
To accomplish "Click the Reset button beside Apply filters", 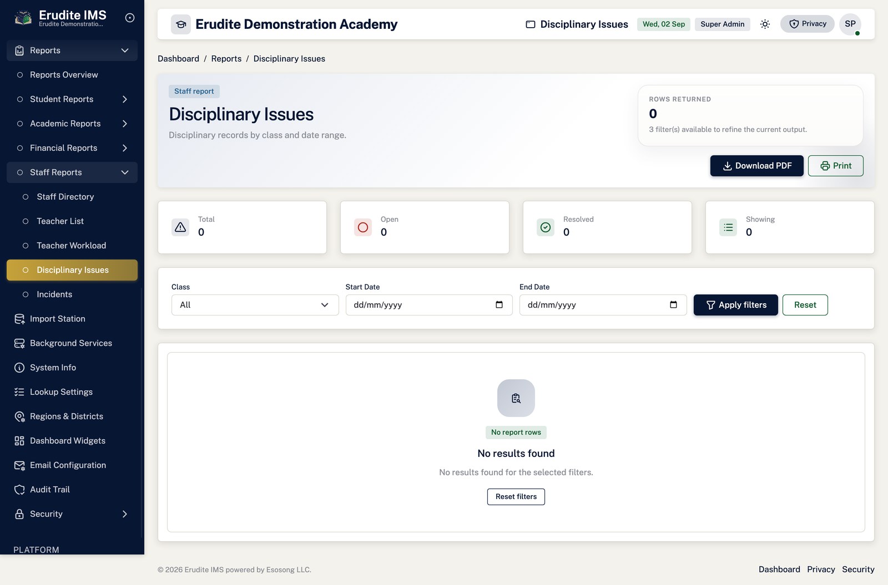I will pos(805,305).
